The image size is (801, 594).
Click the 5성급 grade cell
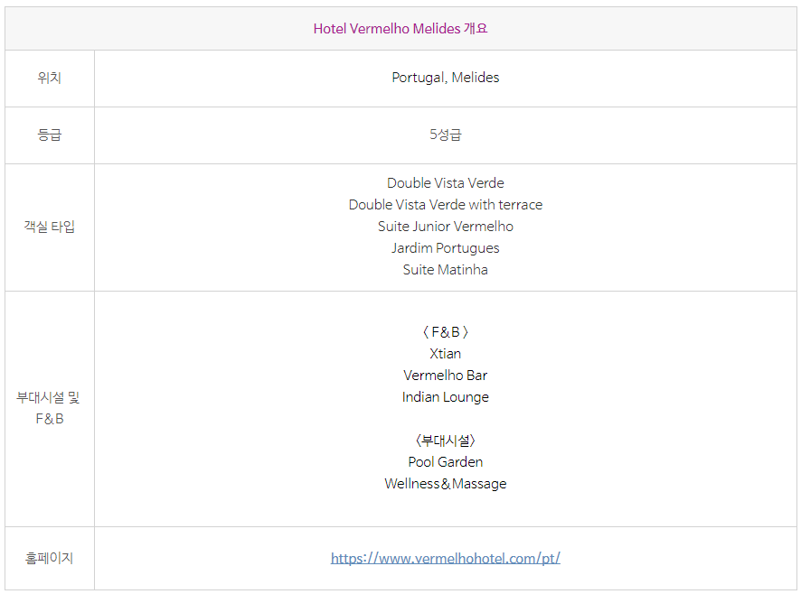click(x=446, y=135)
